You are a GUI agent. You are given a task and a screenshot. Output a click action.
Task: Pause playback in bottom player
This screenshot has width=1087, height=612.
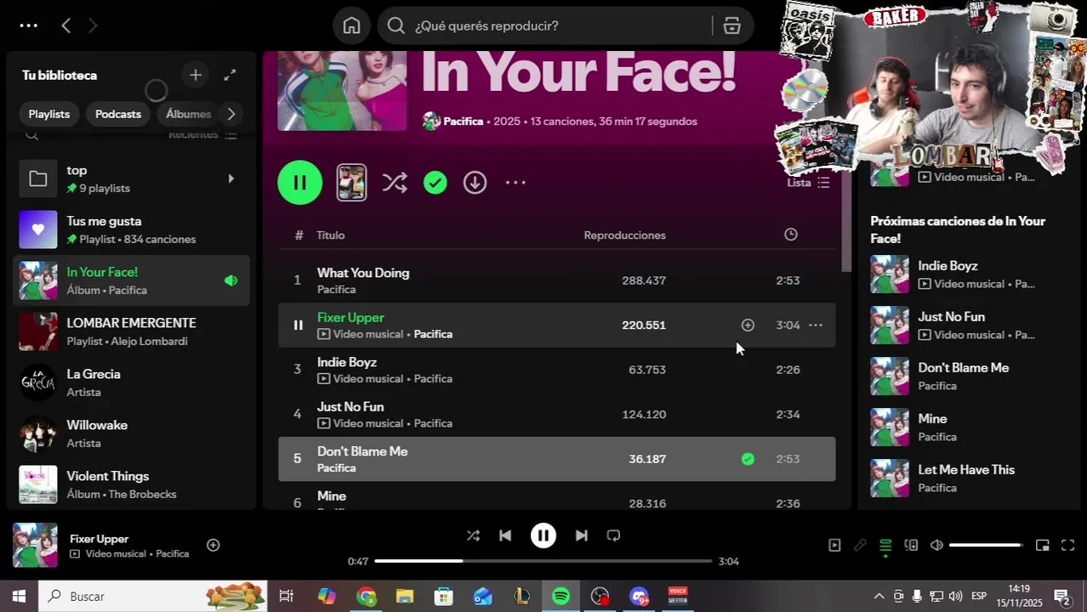point(543,535)
